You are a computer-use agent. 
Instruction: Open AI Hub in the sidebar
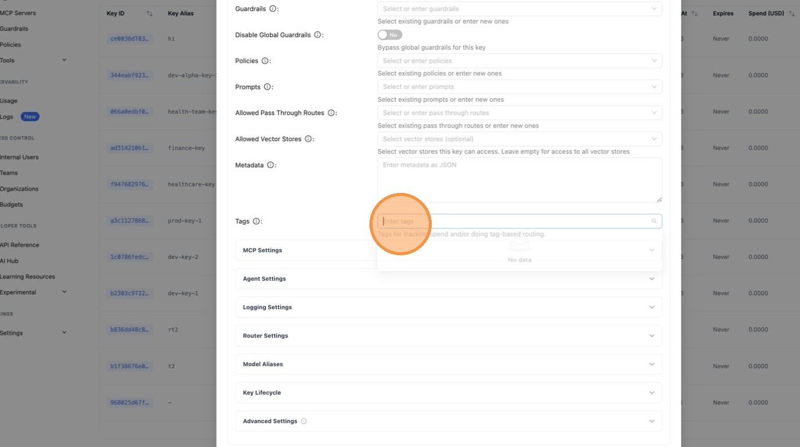[9, 261]
